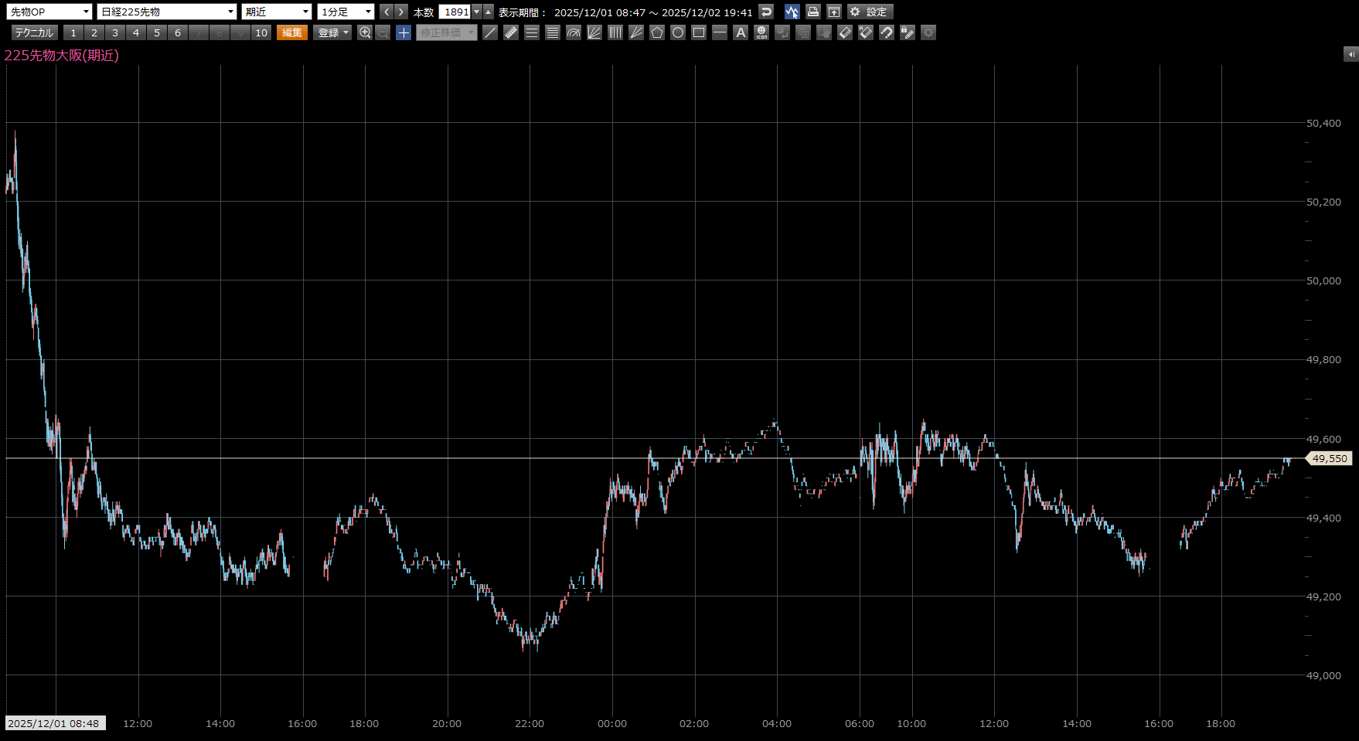1359x741 pixels.
Task: Pick the text annotation 'A' tool
Action: [741, 32]
